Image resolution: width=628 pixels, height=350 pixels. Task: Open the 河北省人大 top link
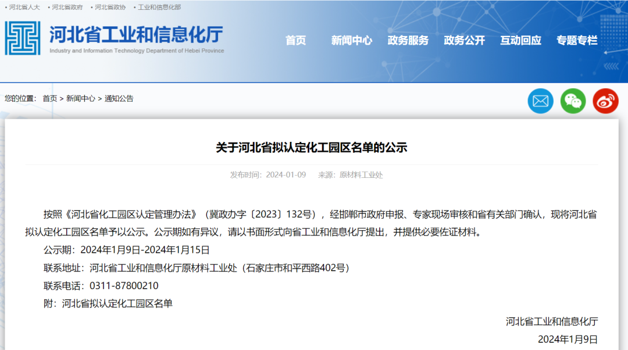coord(24,8)
